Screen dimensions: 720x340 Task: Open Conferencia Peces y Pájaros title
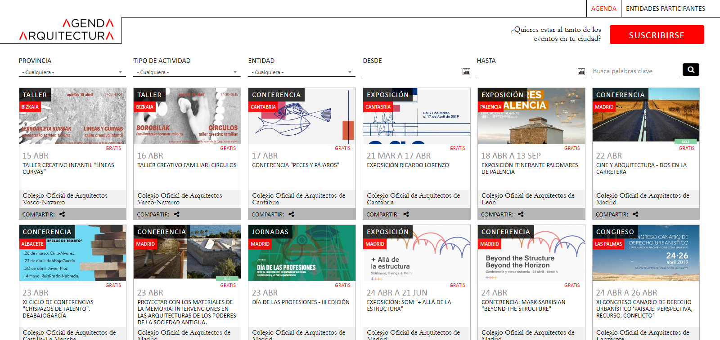click(x=296, y=165)
